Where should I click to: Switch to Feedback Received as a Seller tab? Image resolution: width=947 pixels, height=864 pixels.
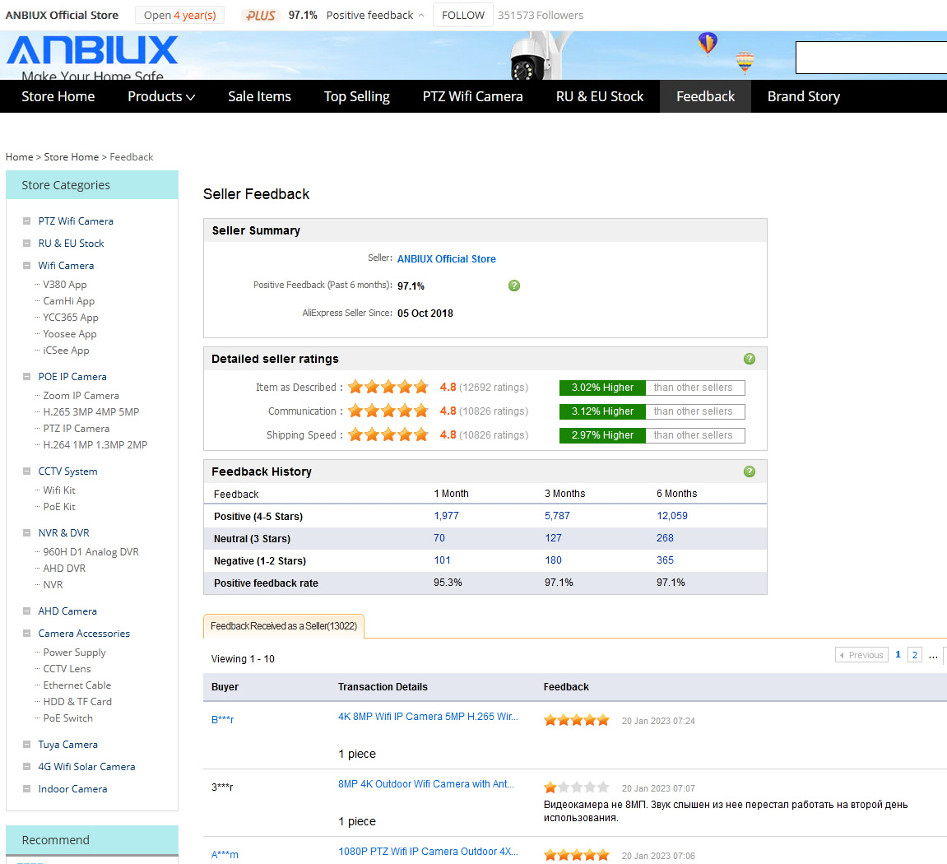click(283, 626)
